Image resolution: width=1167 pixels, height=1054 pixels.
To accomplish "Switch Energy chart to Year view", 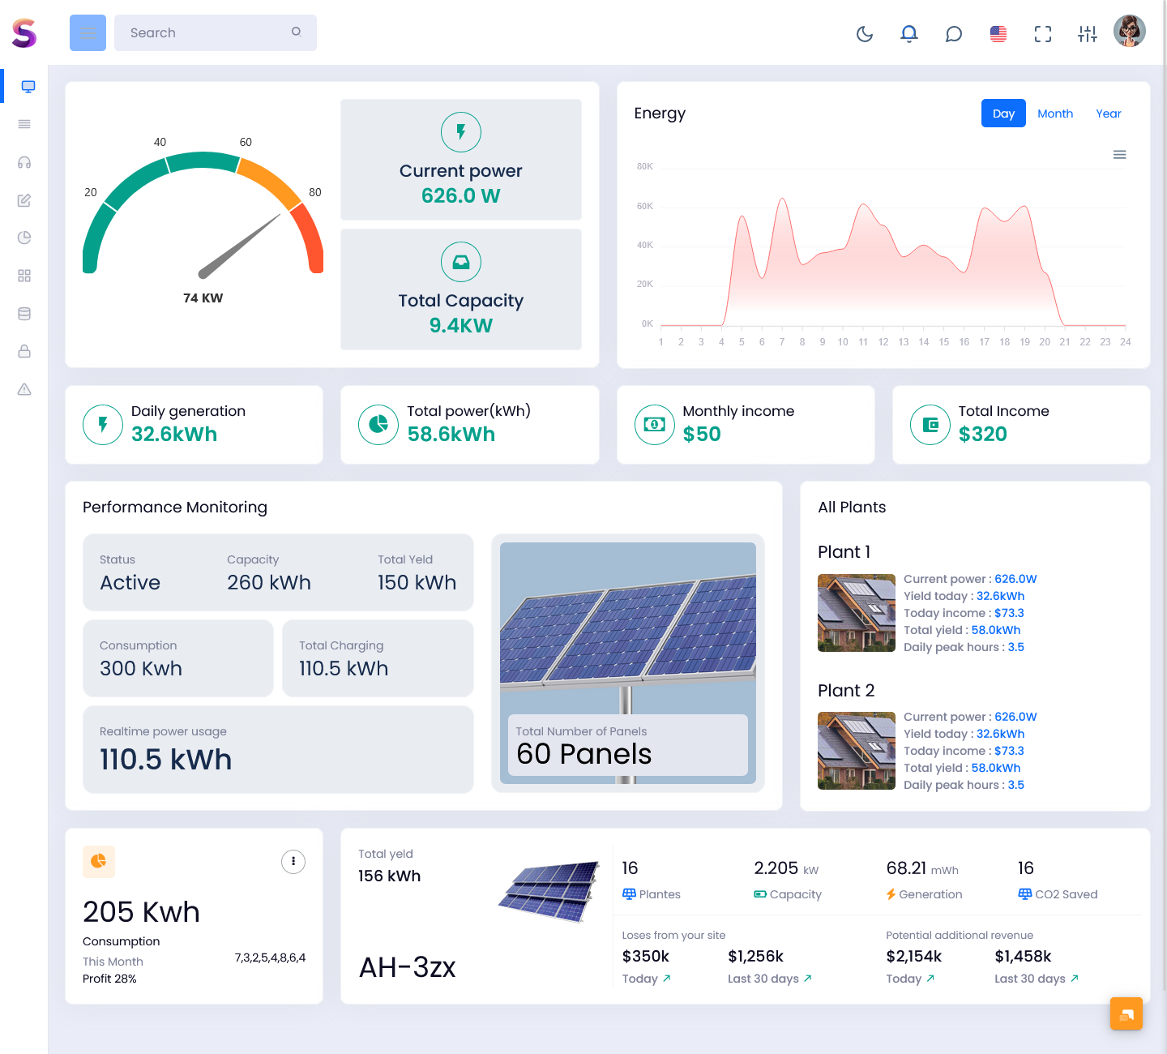I will [1109, 114].
